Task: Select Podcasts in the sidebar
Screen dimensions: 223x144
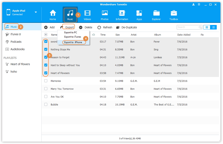Action: tap(16, 42)
